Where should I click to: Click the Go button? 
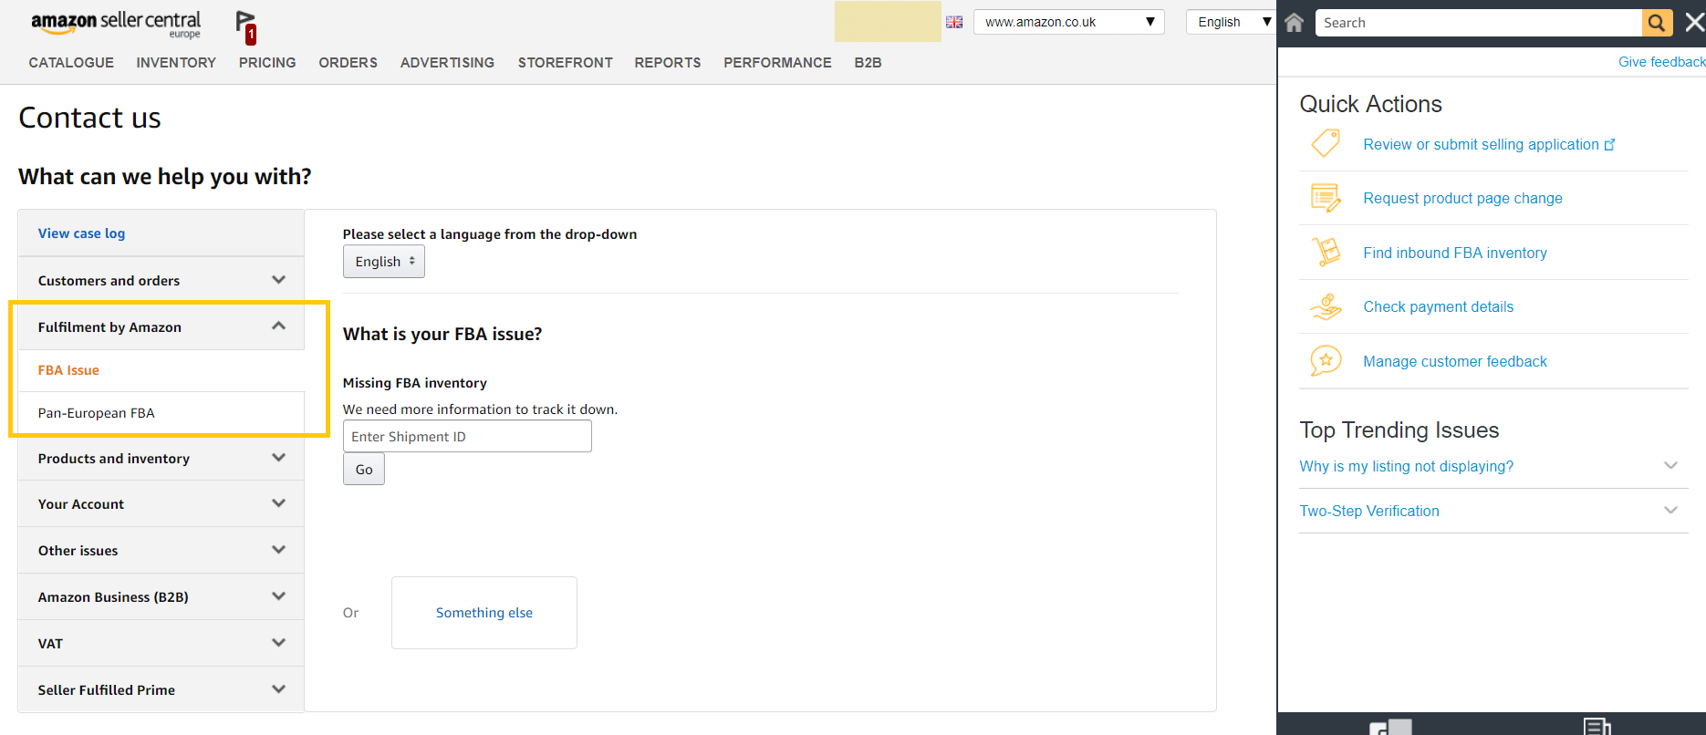pyautogui.click(x=364, y=470)
